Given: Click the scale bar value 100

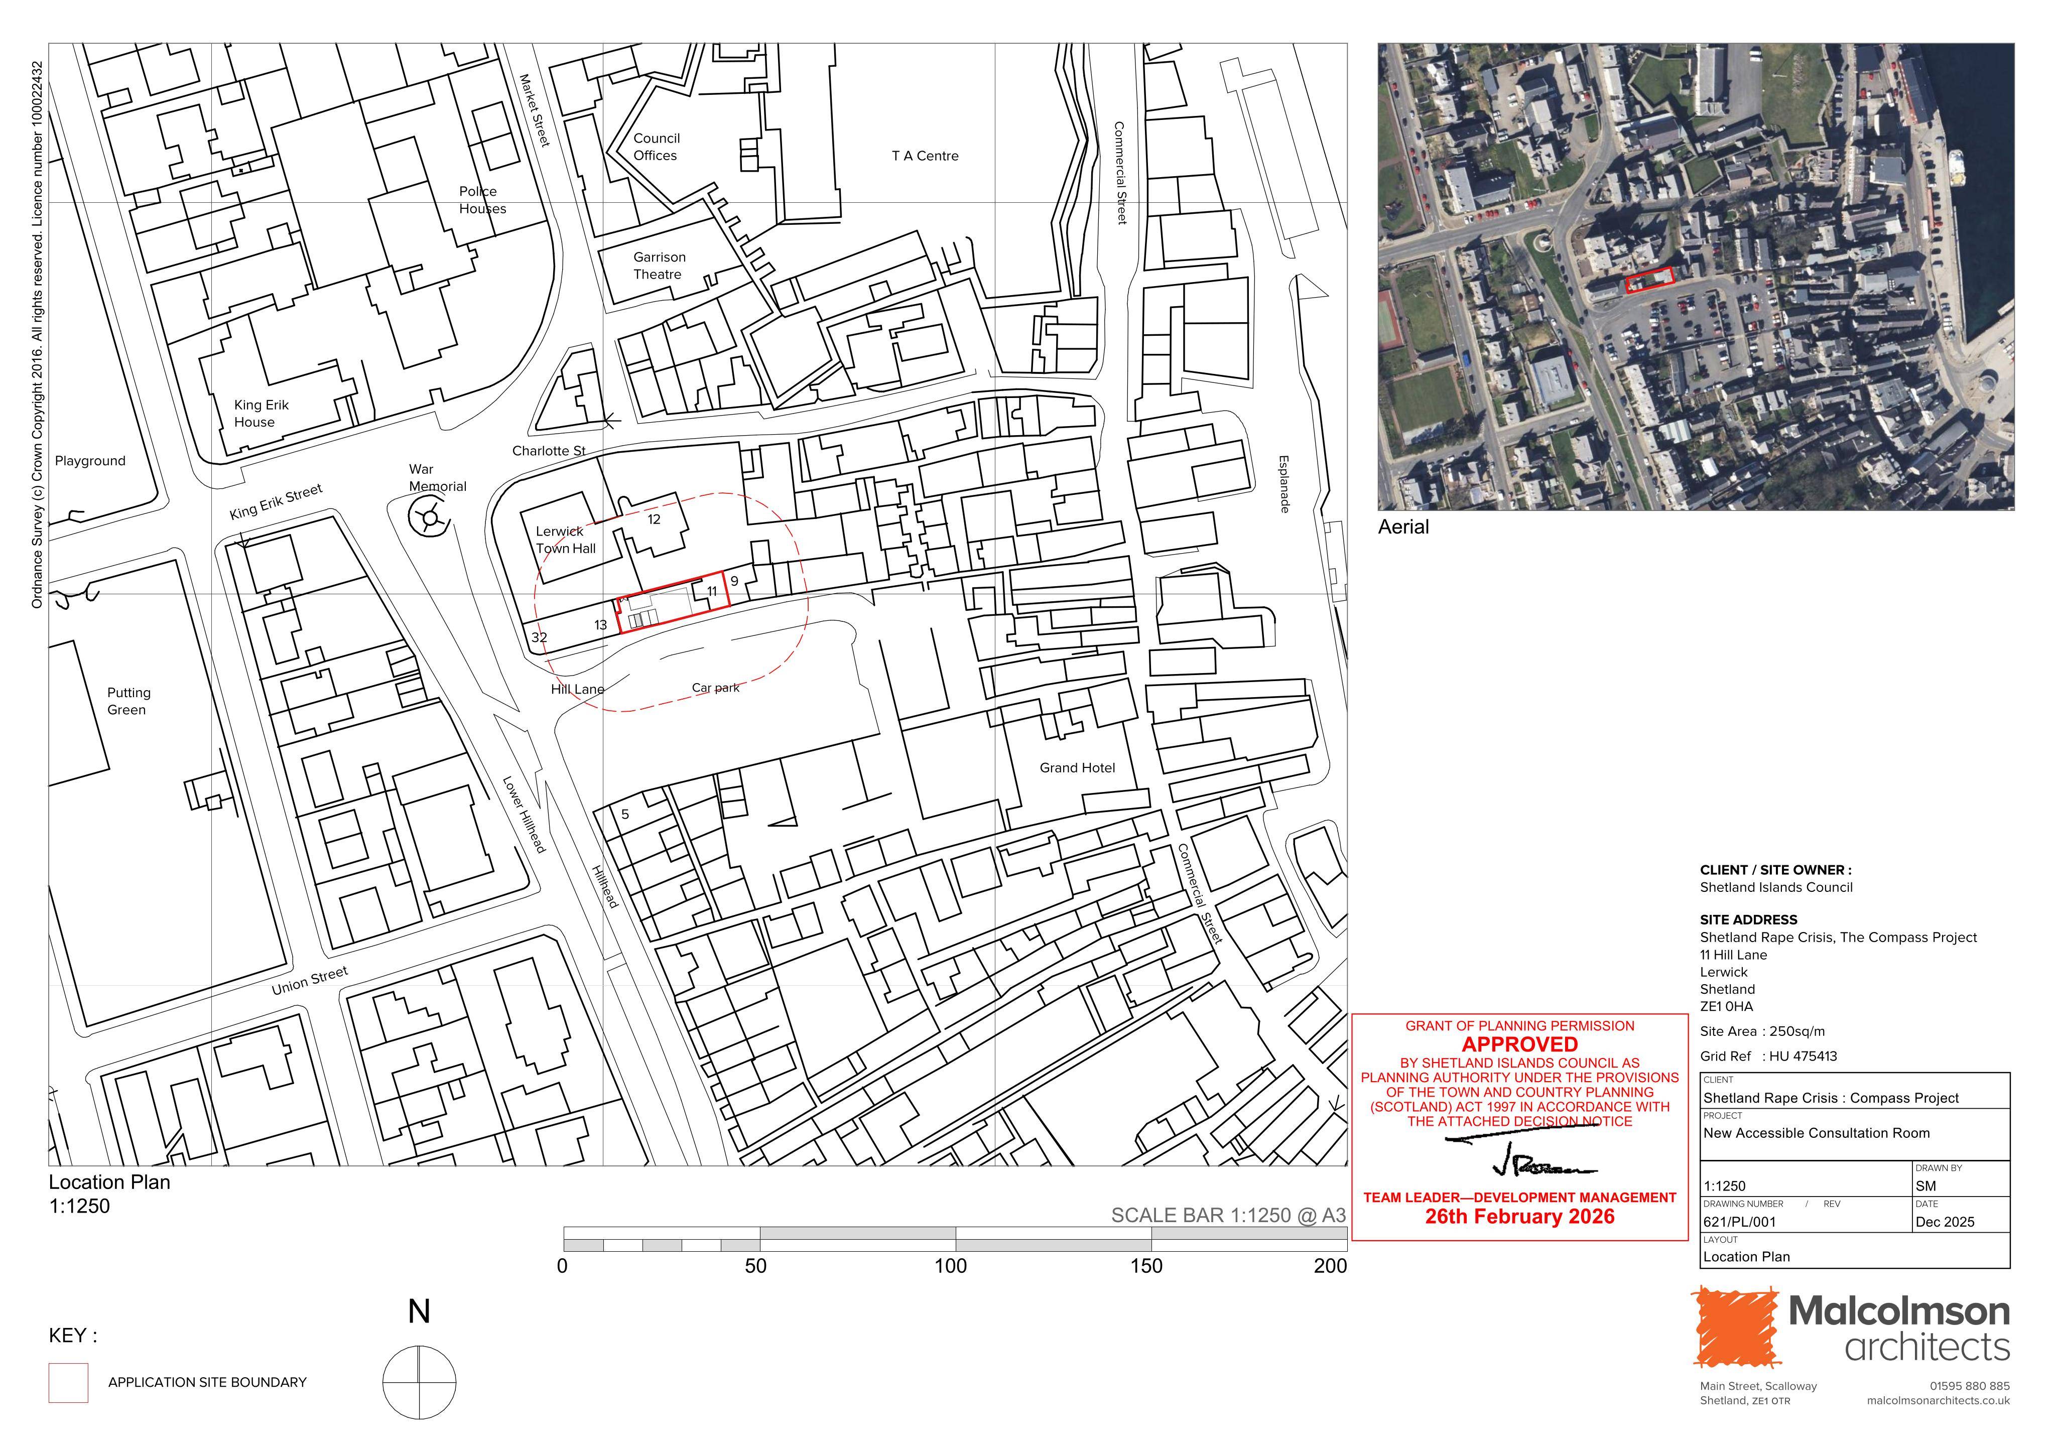Looking at the screenshot, I should coord(951,1266).
